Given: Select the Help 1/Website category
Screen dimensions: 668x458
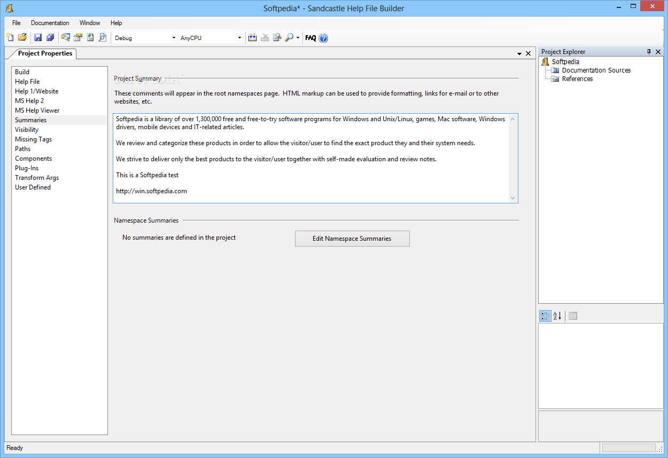Looking at the screenshot, I should 59,91.
